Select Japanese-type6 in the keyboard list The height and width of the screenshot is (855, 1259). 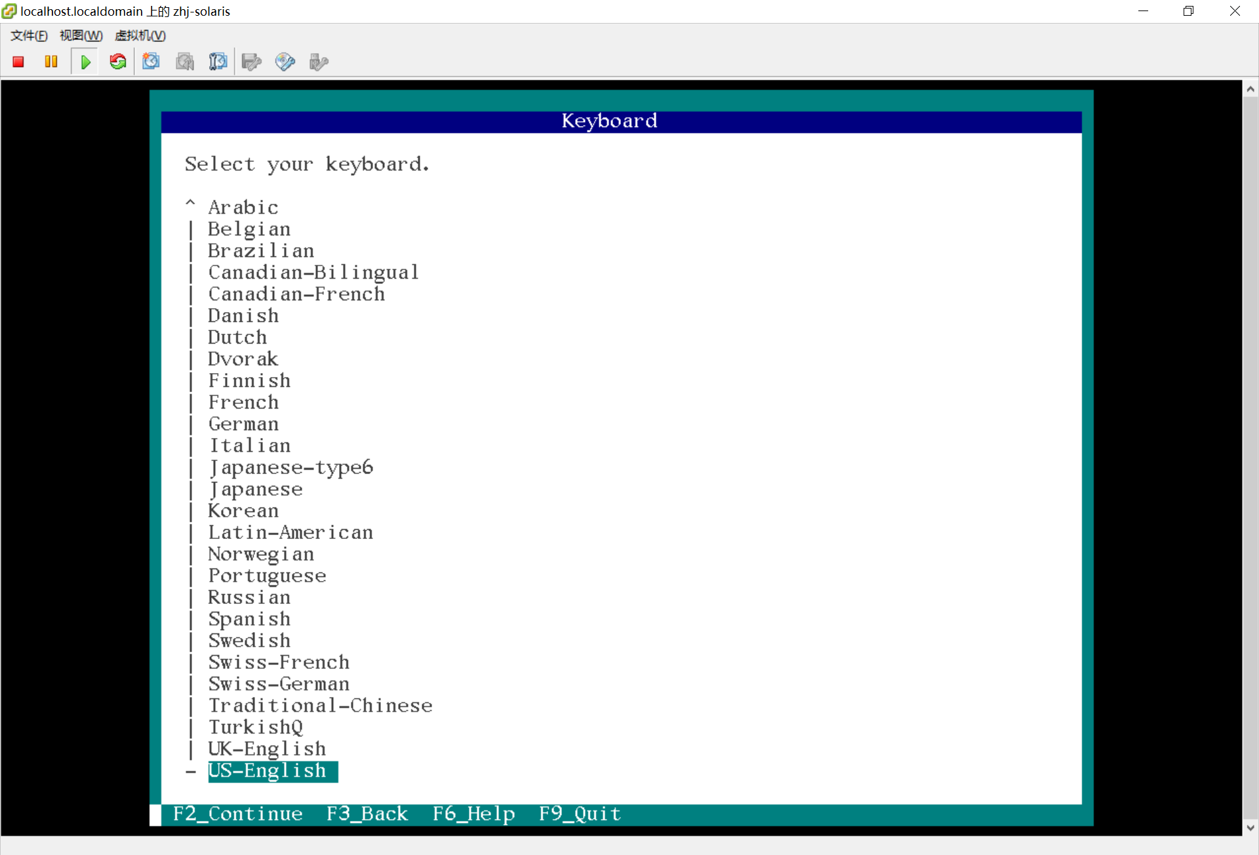(x=290, y=467)
